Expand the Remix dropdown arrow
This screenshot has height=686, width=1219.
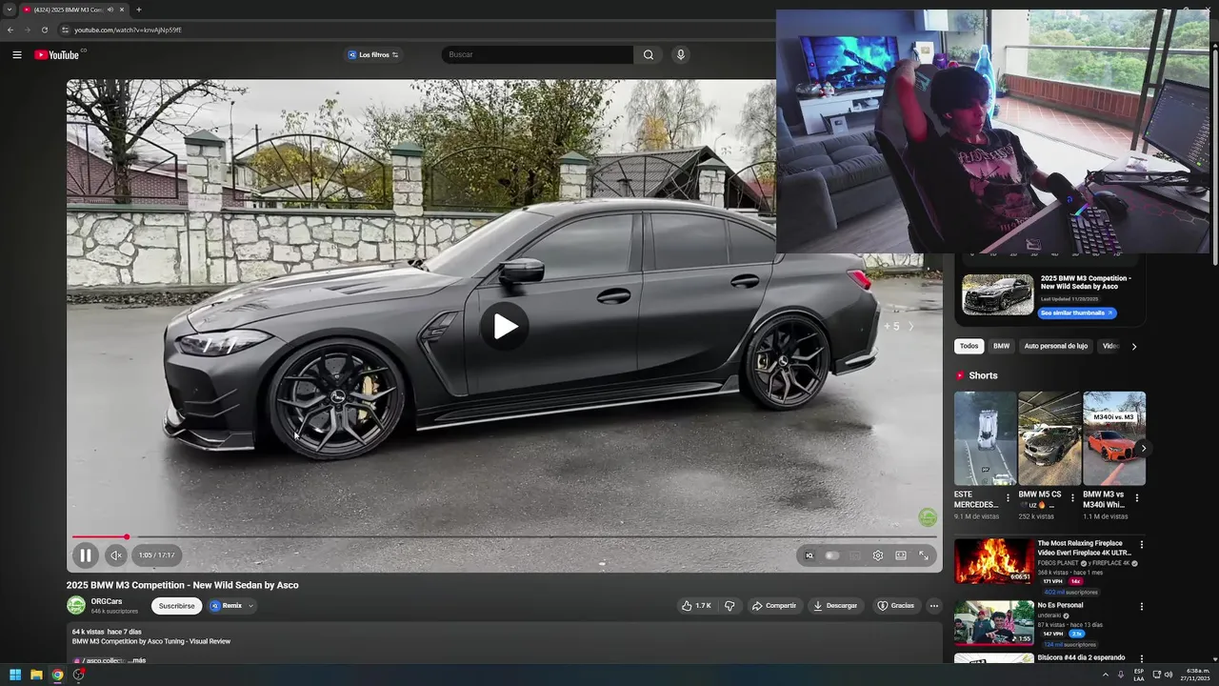pos(251,606)
